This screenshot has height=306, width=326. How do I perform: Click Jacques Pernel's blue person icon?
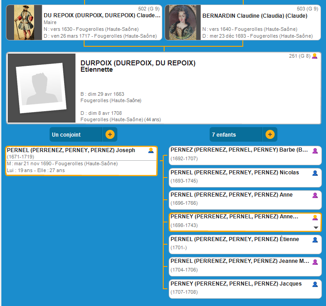click(x=315, y=284)
